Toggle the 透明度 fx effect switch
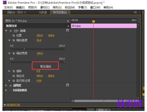This screenshot has width=147, height=112. 11,85
